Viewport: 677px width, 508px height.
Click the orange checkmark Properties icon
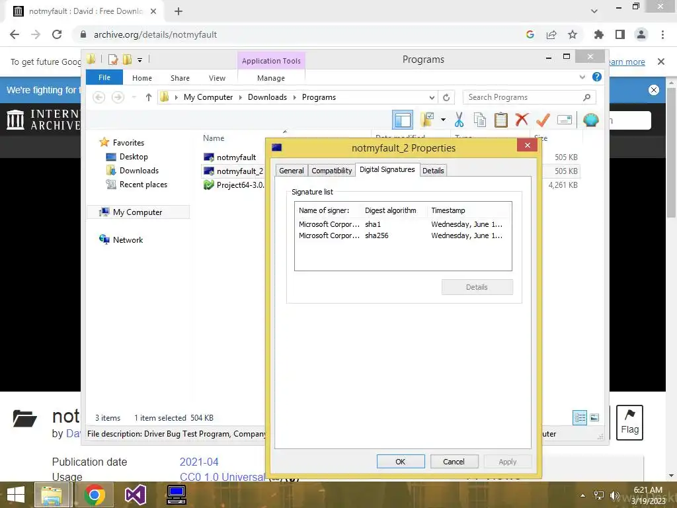pos(543,120)
